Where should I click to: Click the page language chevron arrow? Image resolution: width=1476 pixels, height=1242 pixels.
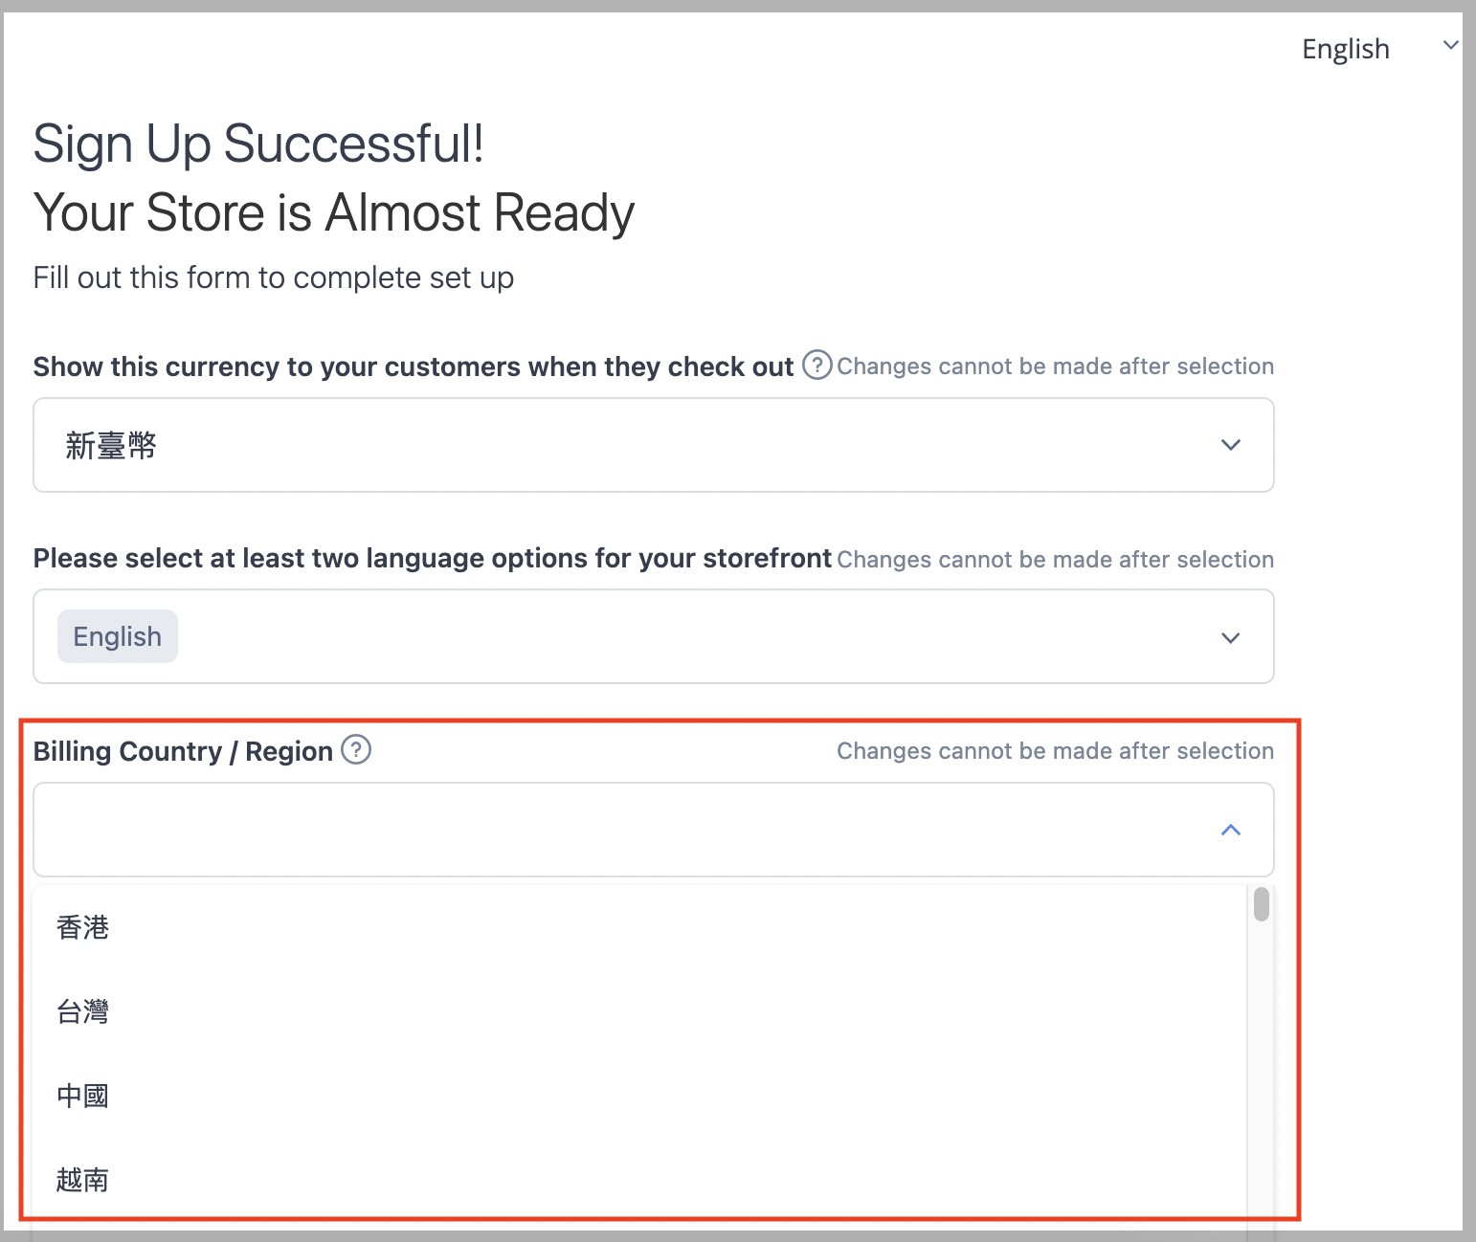coord(1451,45)
